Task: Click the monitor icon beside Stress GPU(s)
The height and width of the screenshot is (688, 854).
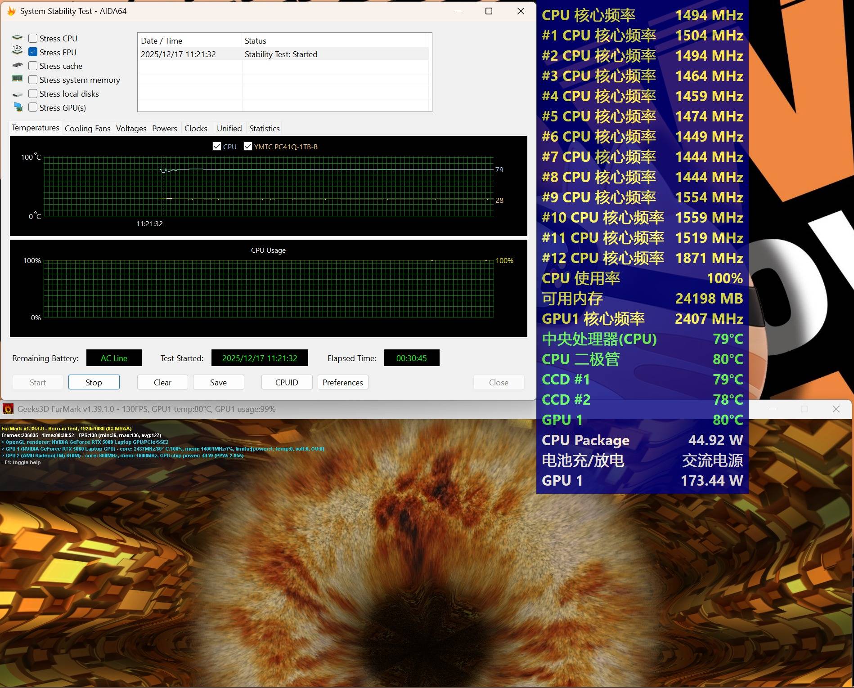Action: pyautogui.click(x=18, y=107)
